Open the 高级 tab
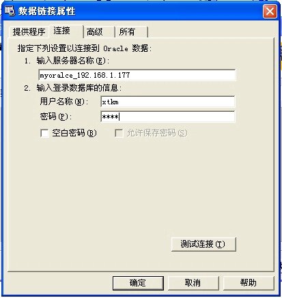This screenshot has height=298, width=282. (x=99, y=32)
